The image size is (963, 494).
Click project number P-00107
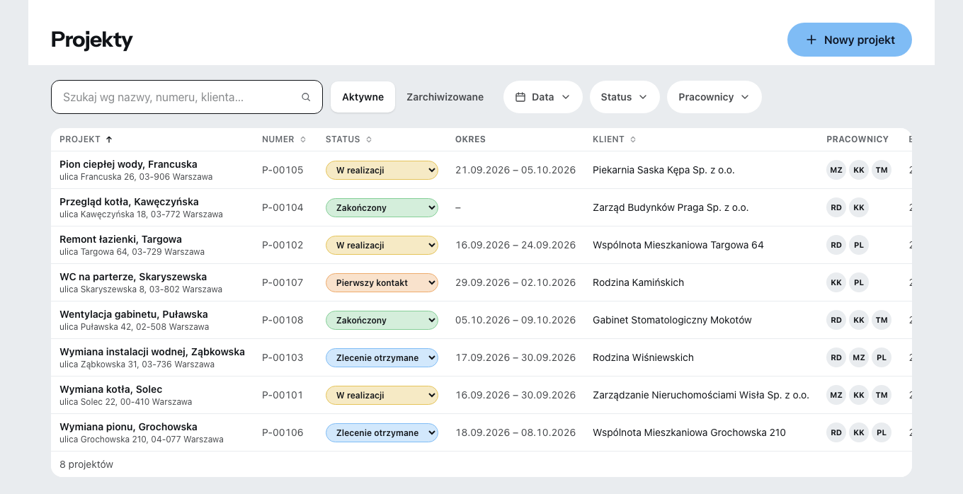pos(283,282)
